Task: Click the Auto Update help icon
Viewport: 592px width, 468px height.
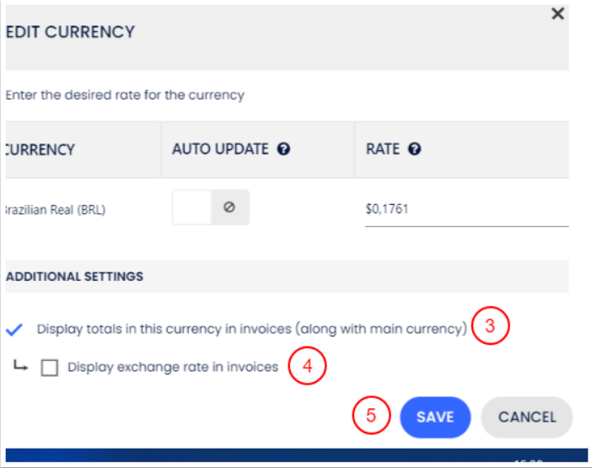Action: point(283,149)
